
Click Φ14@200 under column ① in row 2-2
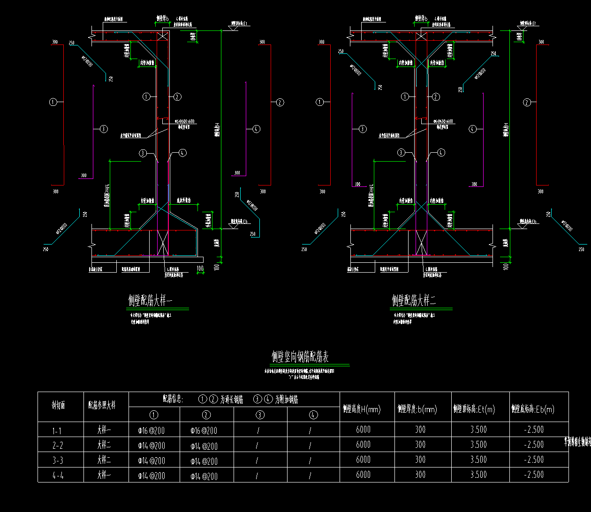[x=152, y=446]
